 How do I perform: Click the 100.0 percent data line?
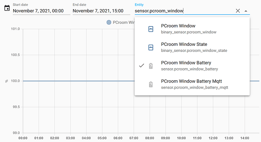click(x=79, y=81)
